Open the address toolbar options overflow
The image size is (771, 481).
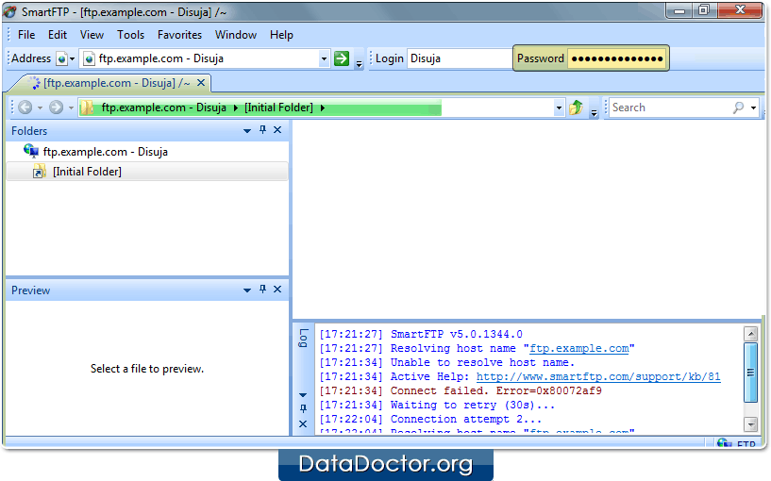(359, 63)
